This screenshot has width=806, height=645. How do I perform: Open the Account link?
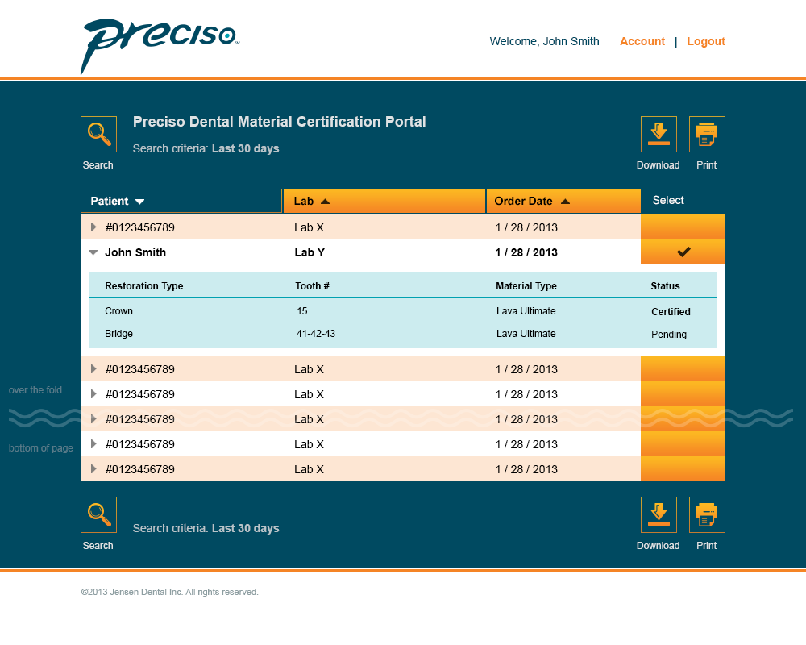pyautogui.click(x=642, y=41)
